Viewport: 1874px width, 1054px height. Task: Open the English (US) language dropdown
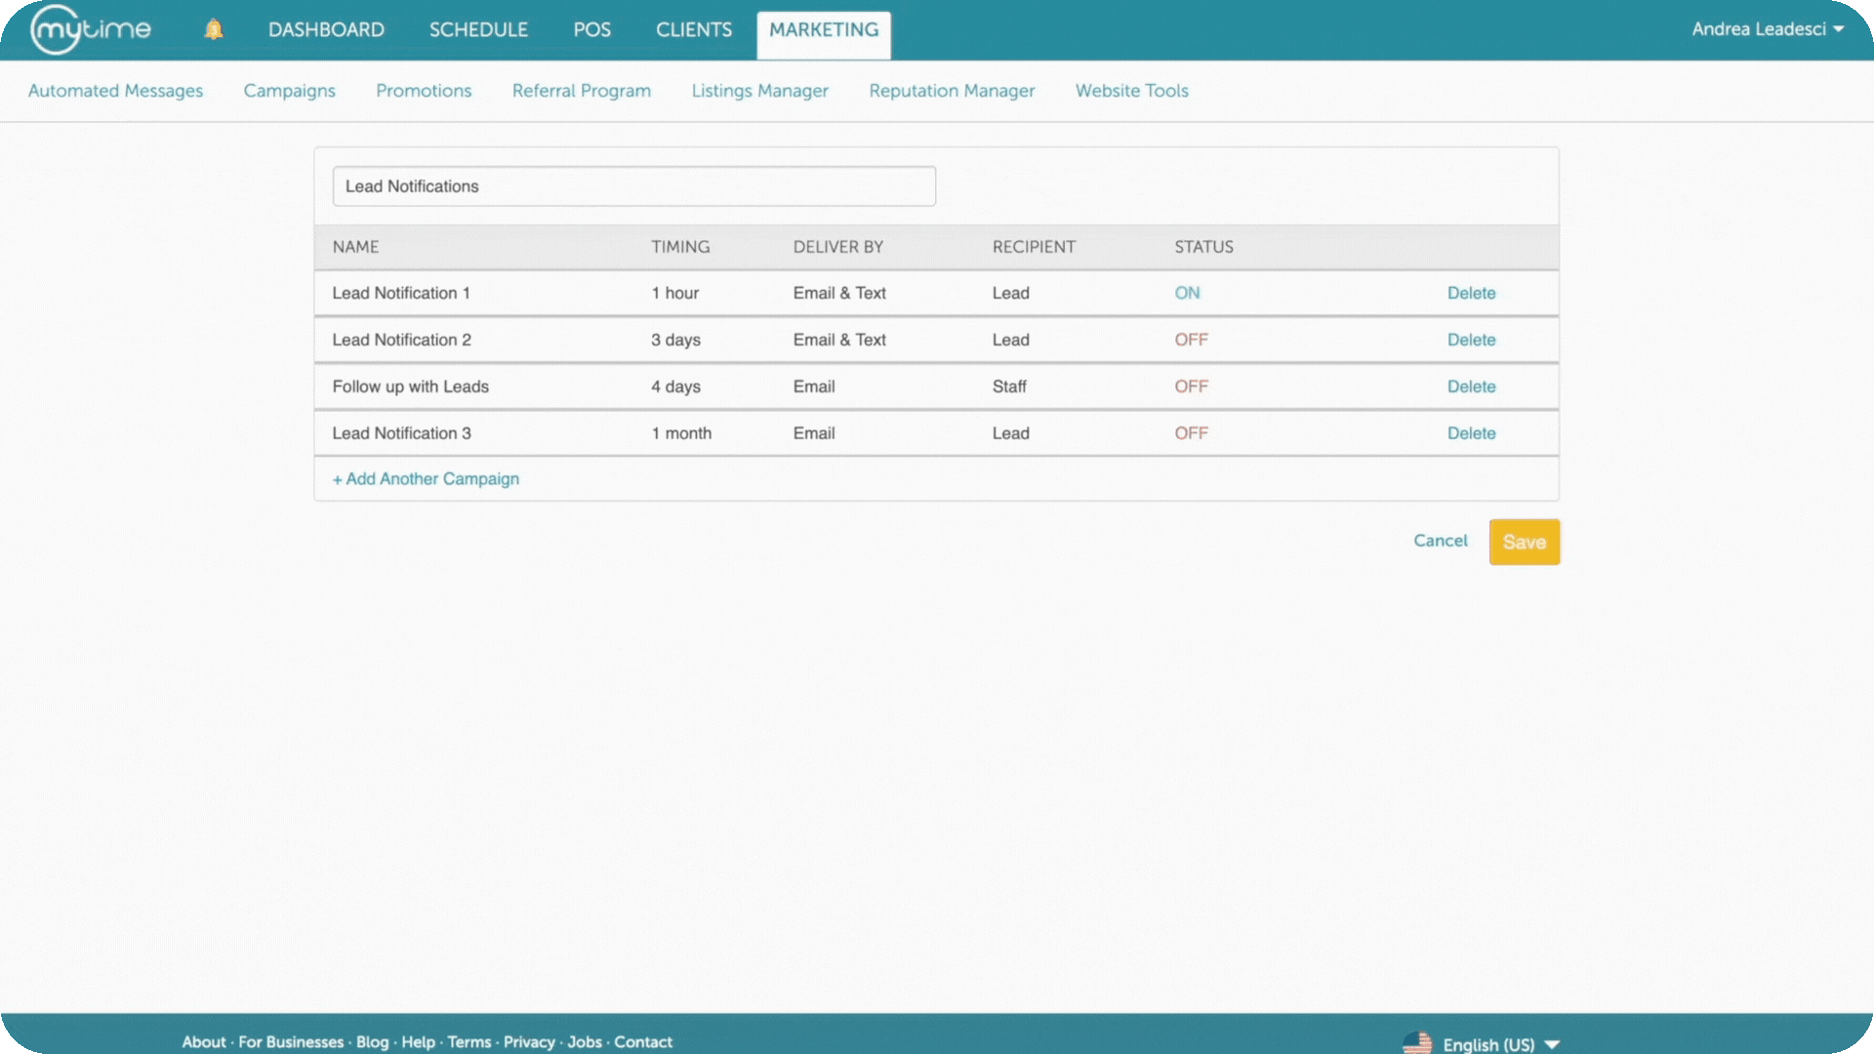click(x=1501, y=1044)
